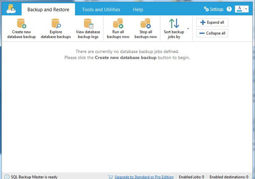Click the Expand all button
This screenshot has width=255, height=179.
(212, 23)
